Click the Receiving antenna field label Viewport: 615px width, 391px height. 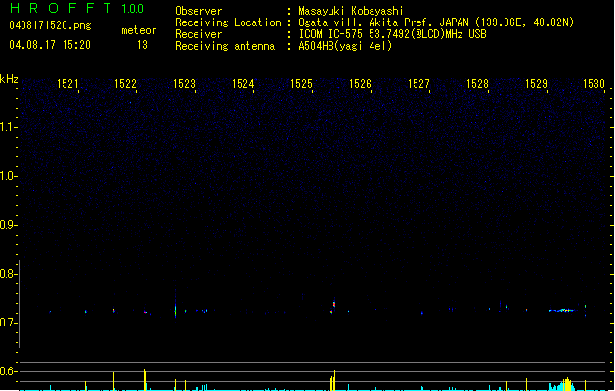(225, 46)
